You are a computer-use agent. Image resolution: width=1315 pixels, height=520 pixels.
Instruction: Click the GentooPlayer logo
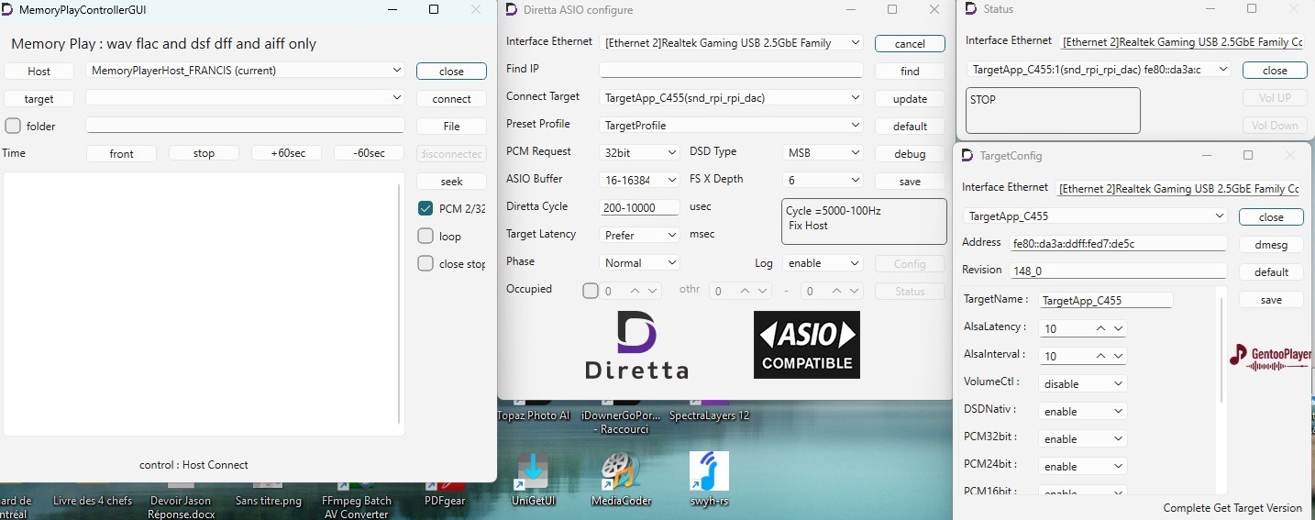[x=1269, y=358]
